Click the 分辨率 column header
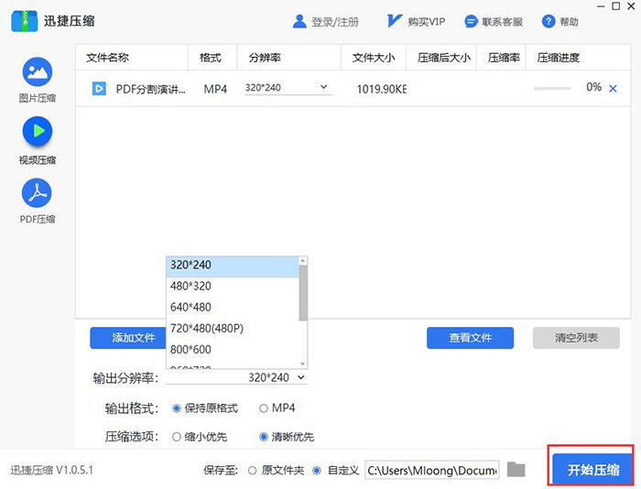 [265, 58]
